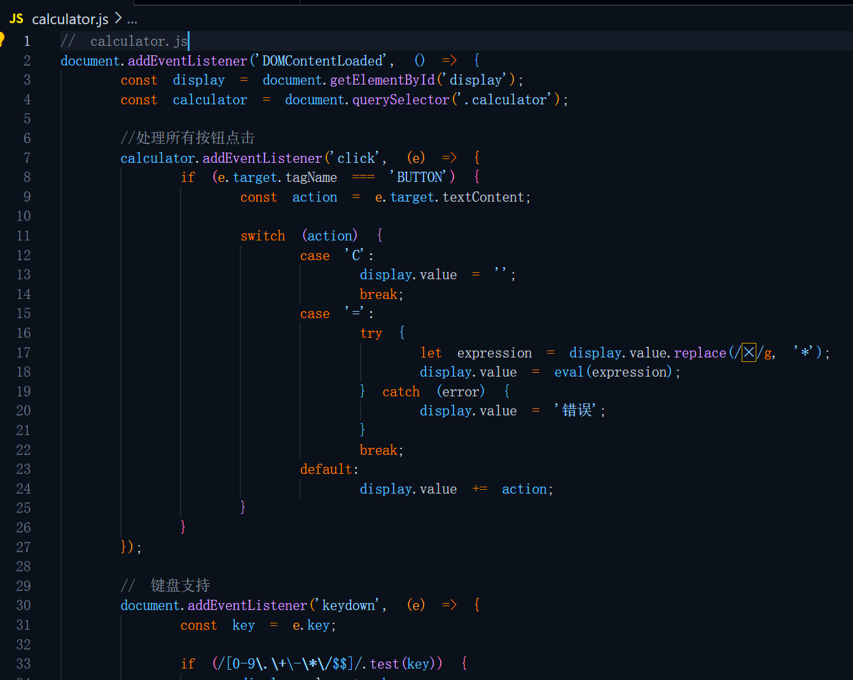Open the calculator.js breadcrumb item
The height and width of the screenshot is (680, 853).
pos(70,19)
